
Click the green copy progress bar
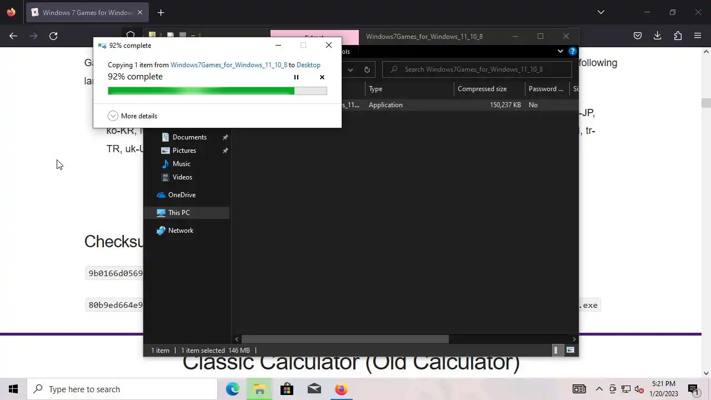217,91
